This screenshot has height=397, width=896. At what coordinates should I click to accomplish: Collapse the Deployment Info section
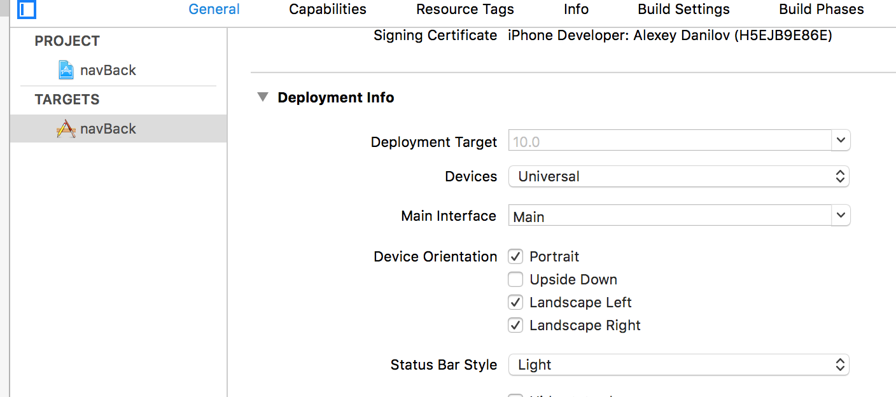[263, 97]
